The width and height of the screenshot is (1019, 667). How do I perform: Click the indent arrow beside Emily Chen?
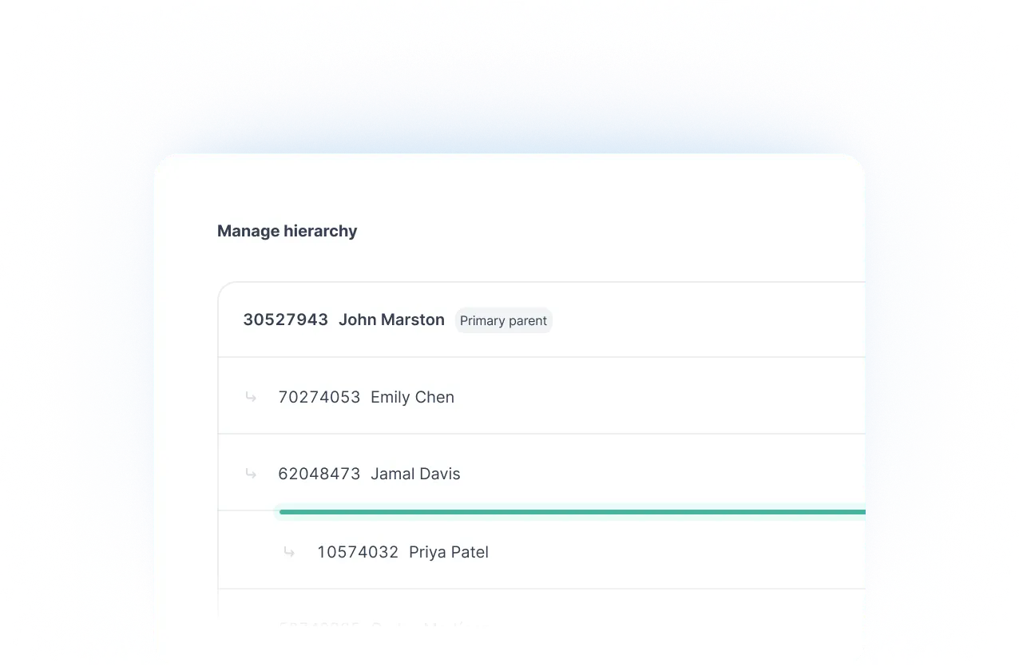click(251, 397)
